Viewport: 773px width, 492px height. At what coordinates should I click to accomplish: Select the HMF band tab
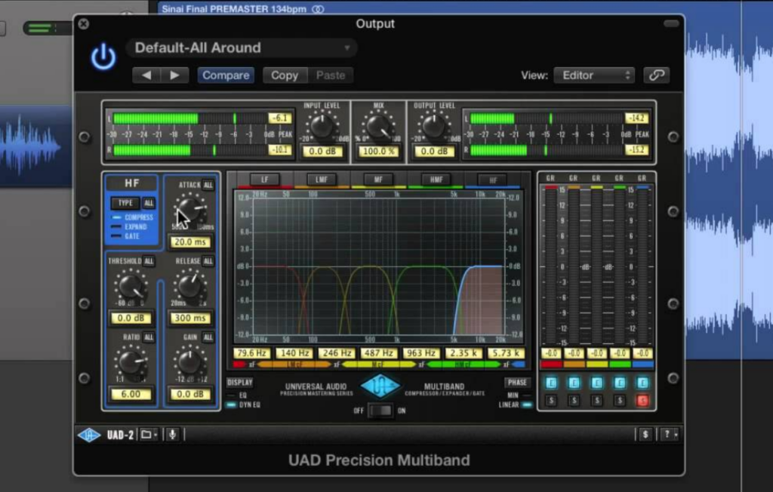pos(436,180)
